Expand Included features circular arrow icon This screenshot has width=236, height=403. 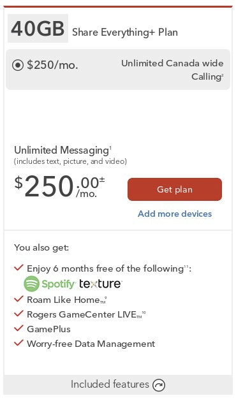(x=159, y=385)
